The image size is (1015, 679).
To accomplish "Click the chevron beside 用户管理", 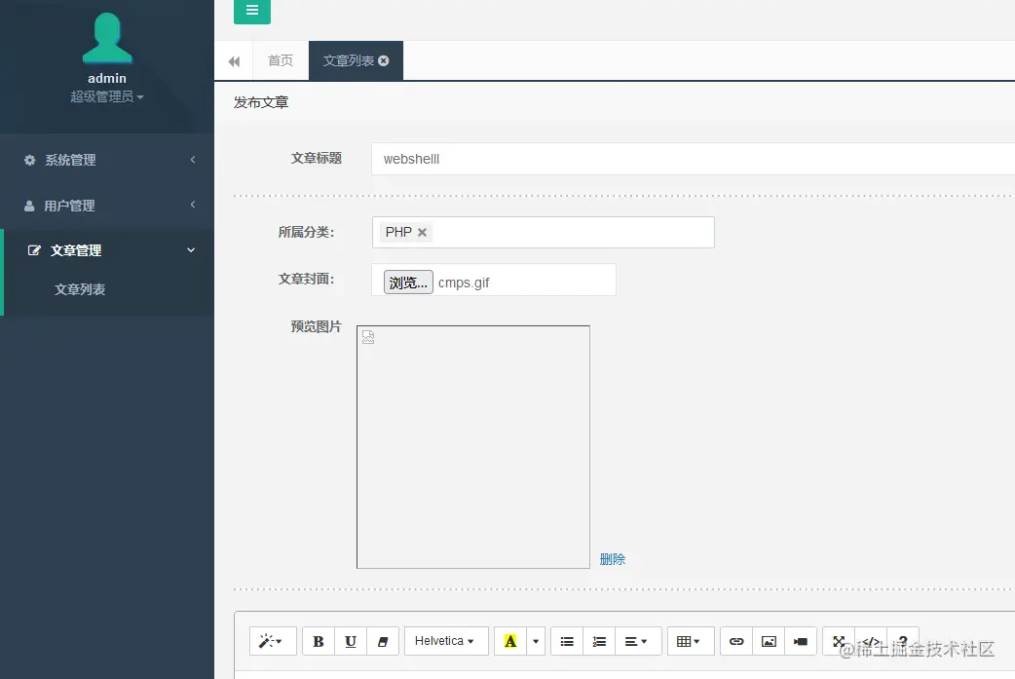I will click(x=192, y=205).
